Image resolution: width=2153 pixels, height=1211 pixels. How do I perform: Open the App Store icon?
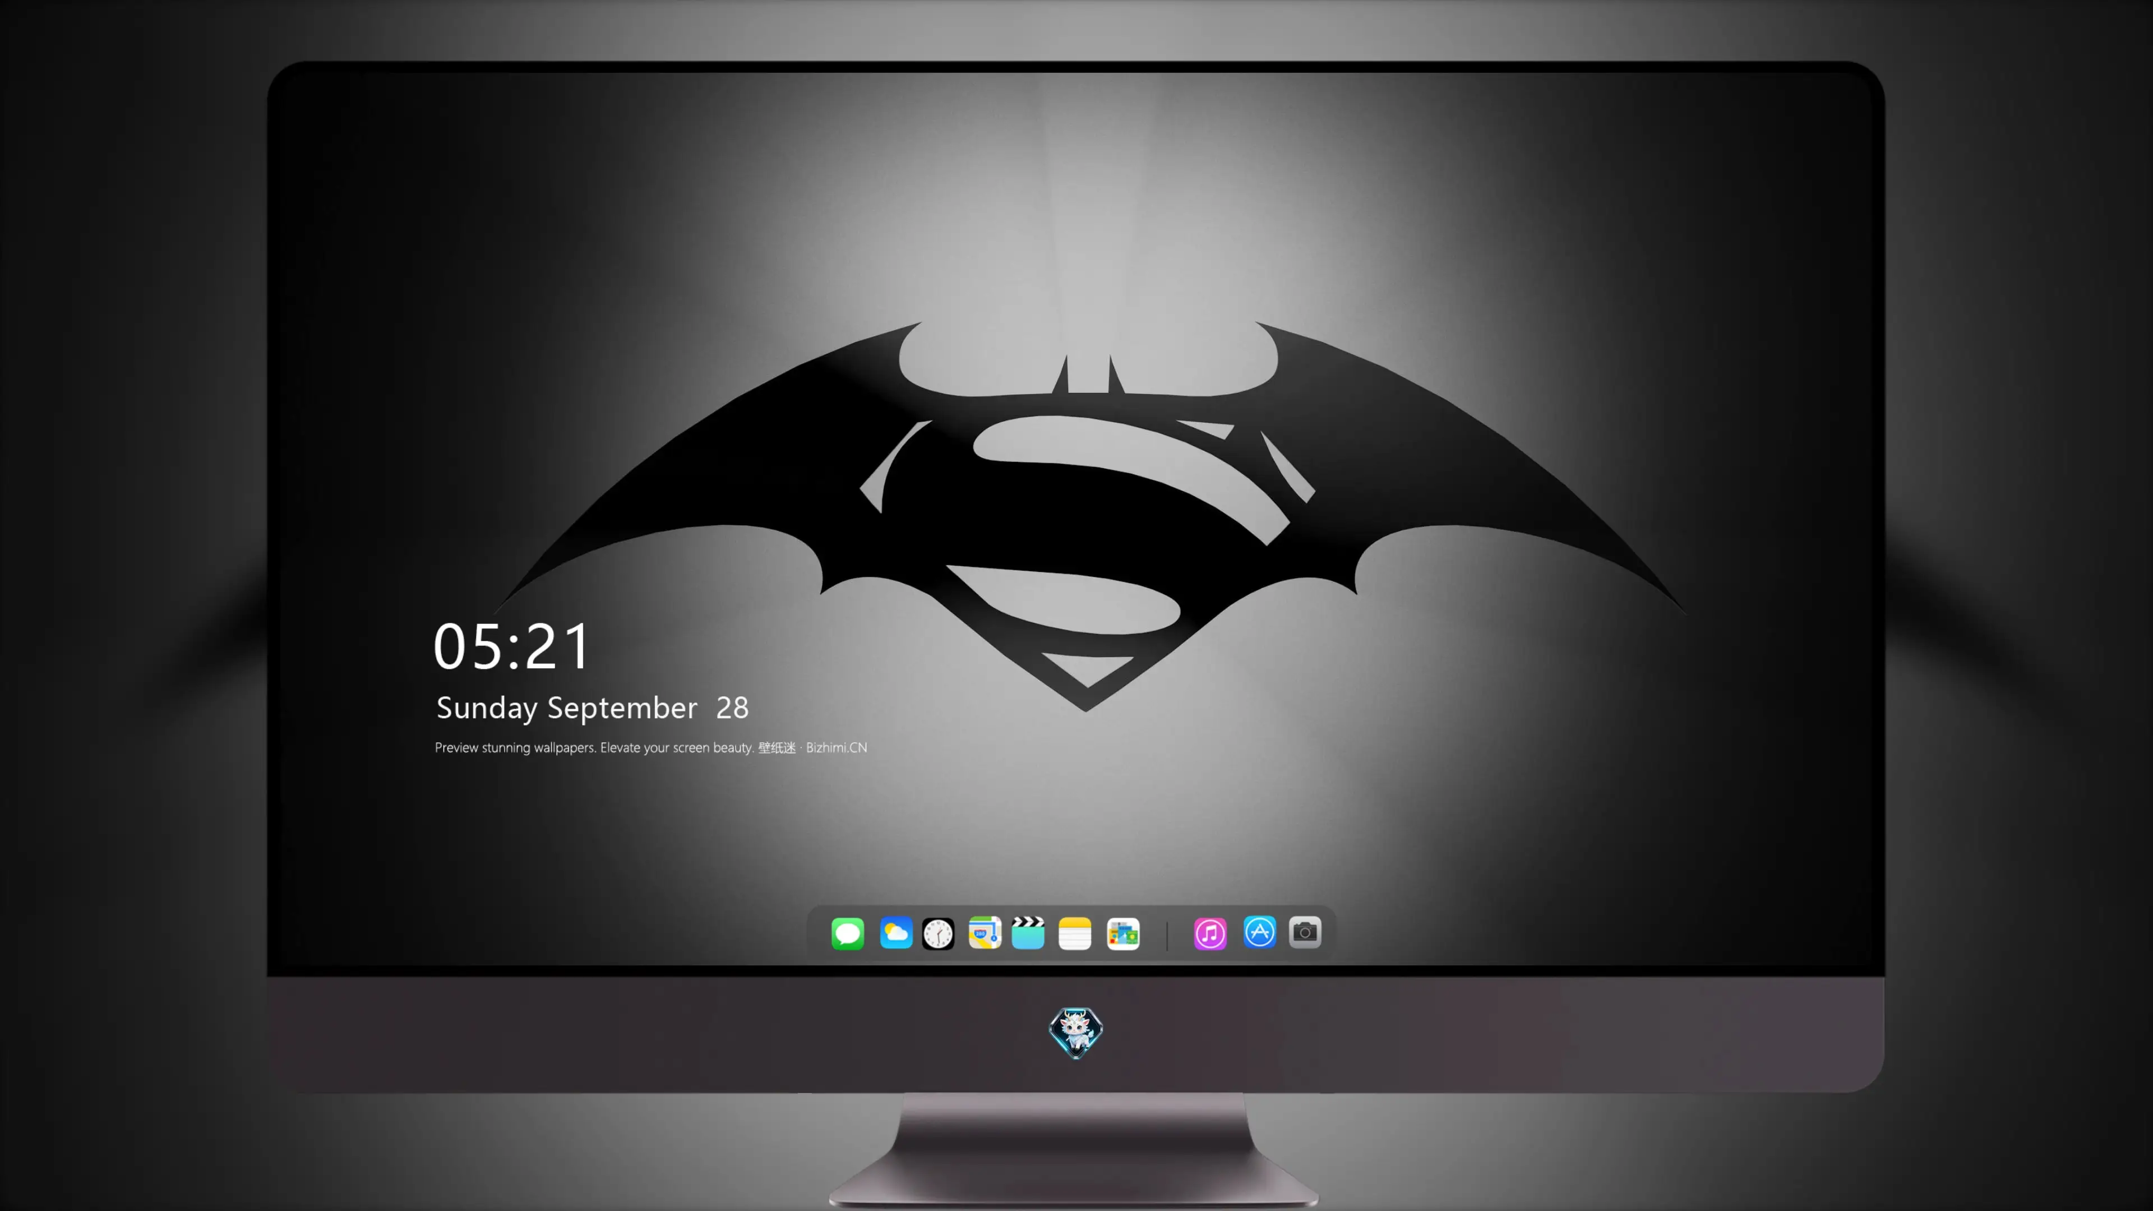1259,932
